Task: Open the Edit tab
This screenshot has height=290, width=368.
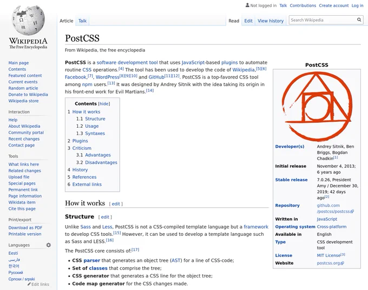Action: pos(248,21)
